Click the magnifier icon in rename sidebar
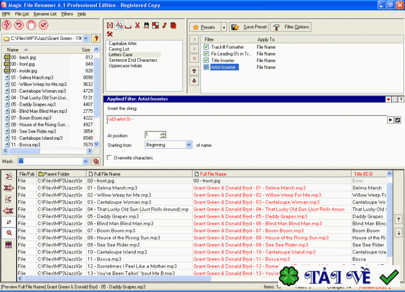This screenshot has width=405, height=292. coord(9,233)
